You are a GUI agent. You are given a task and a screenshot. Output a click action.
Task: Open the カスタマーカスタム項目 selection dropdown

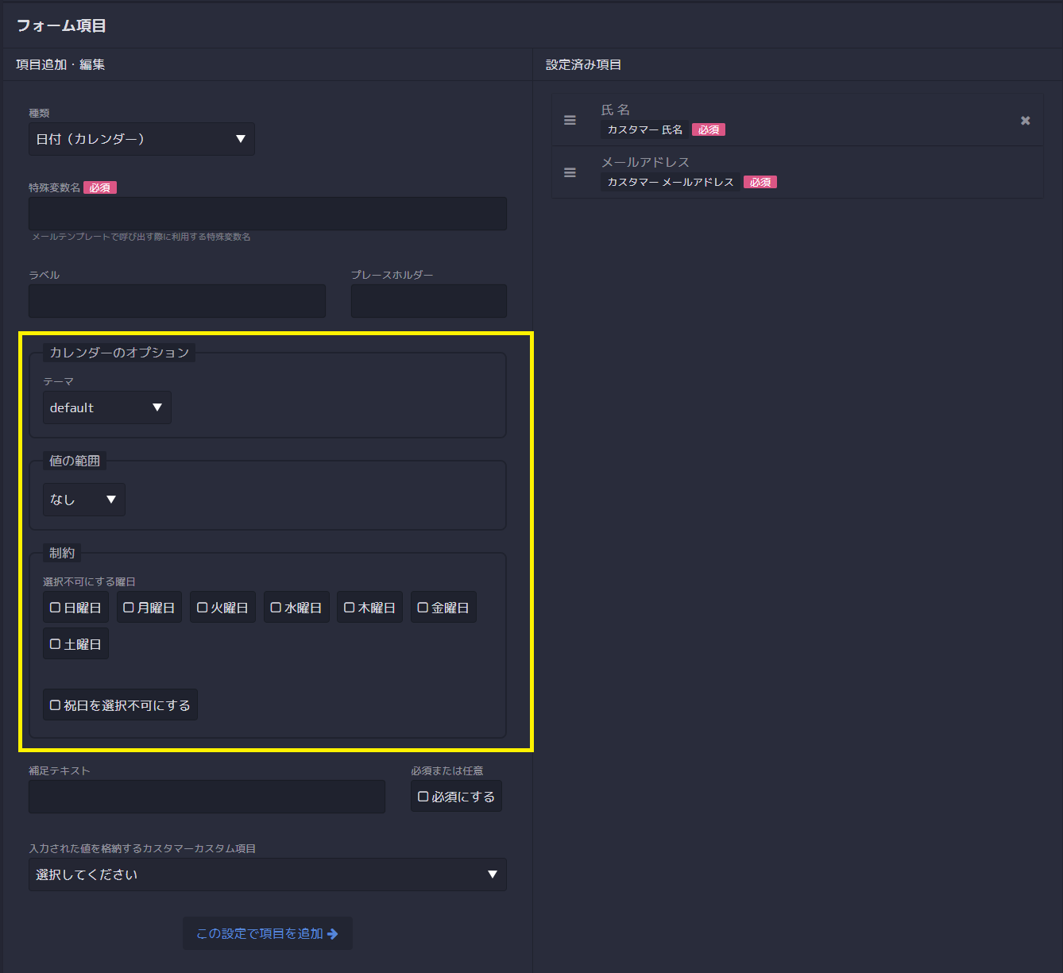(267, 875)
